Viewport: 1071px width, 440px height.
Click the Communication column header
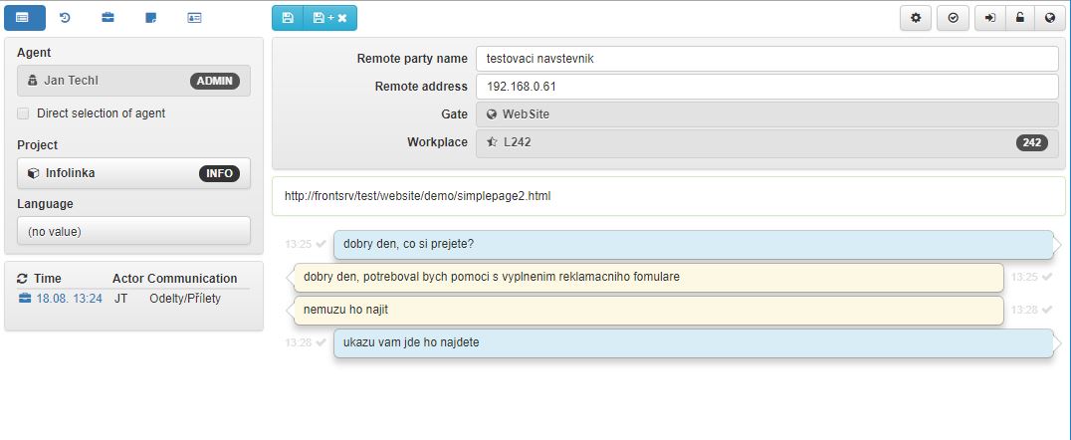[x=193, y=278]
